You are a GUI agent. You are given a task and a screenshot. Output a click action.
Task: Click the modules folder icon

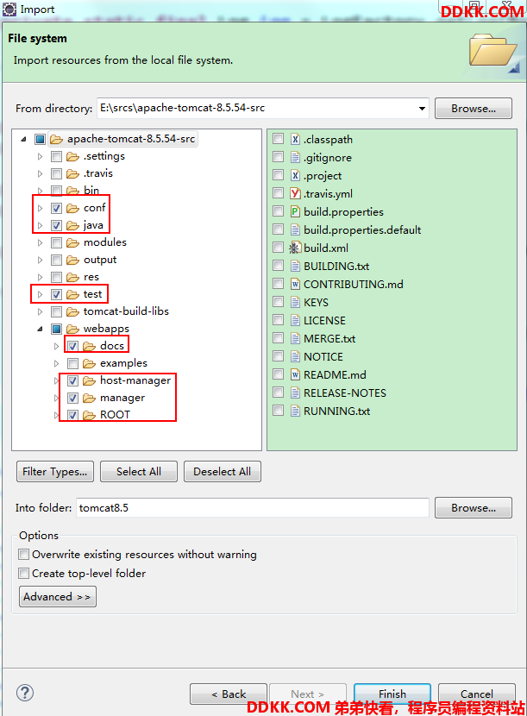point(72,242)
